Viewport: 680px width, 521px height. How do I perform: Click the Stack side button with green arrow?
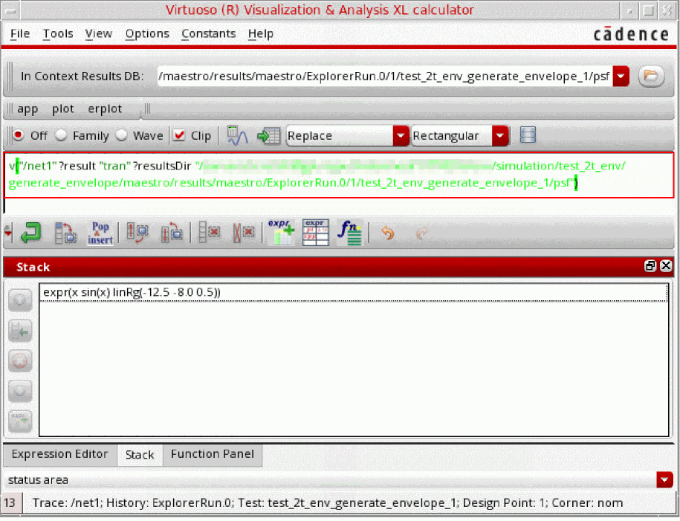coord(20,331)
